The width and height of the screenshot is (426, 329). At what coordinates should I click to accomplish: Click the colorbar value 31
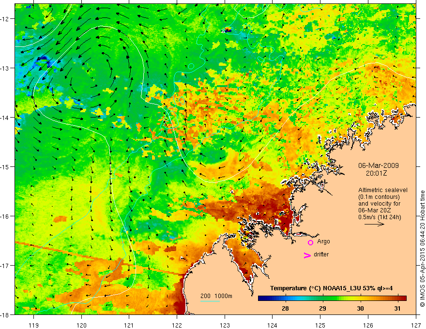tap(397, 308)
